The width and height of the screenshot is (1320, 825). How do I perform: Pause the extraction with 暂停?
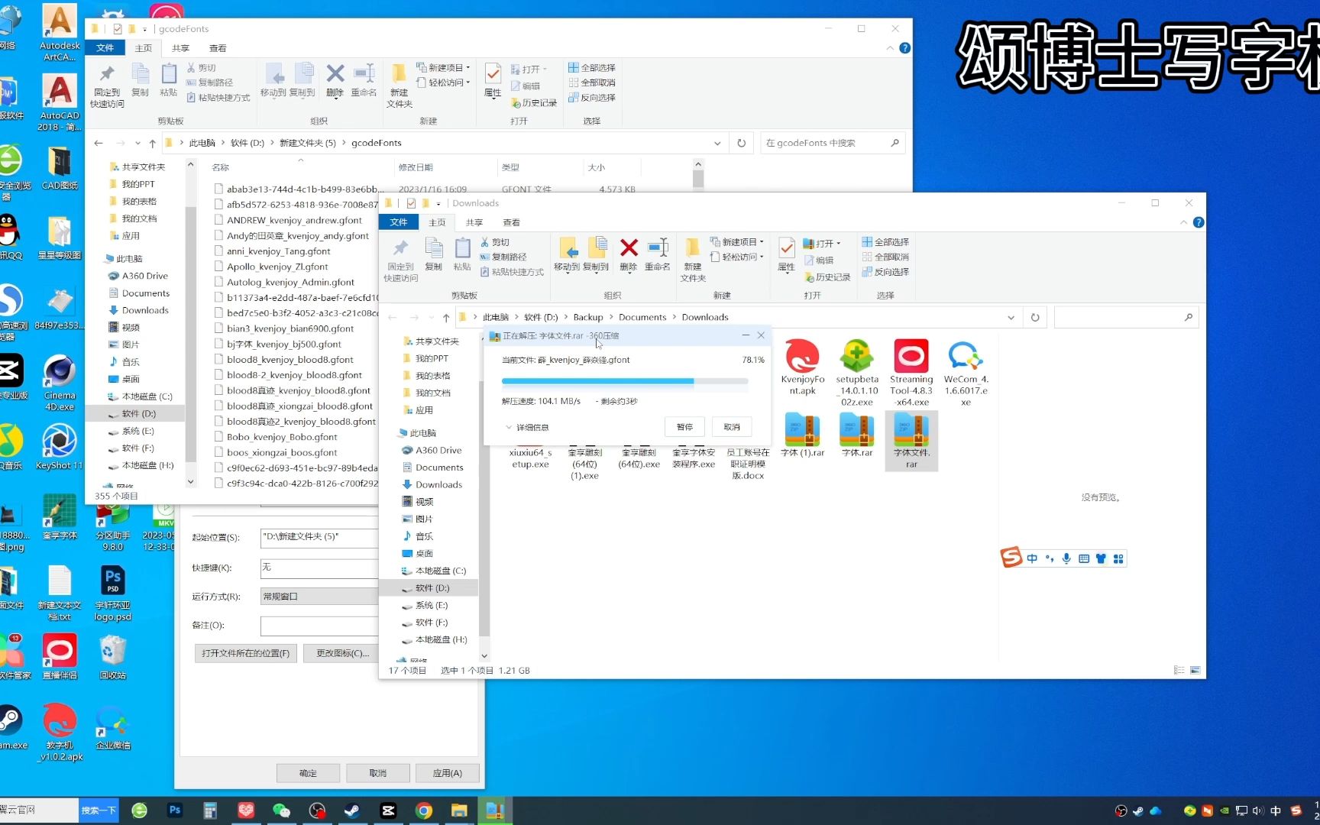point(684,427)
